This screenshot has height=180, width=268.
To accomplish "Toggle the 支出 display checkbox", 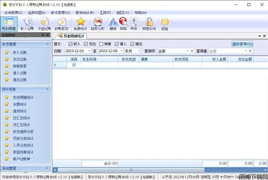I will 86,44.
